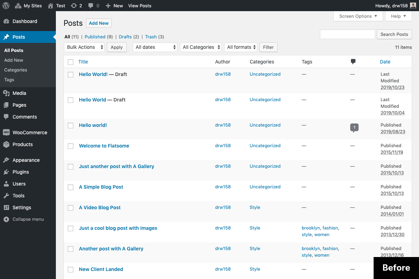This screenshot has width=419, height=279.
Task: Select All Posts in the sidebar submenu
Action: click(13, 50)
